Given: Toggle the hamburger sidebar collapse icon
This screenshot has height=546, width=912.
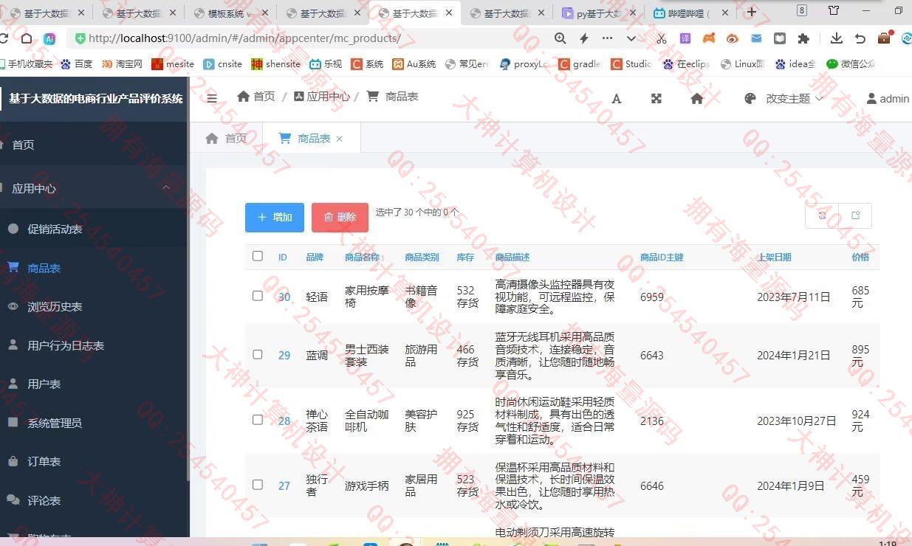Looking at the screenshot, I should click(x=212, y=98).
